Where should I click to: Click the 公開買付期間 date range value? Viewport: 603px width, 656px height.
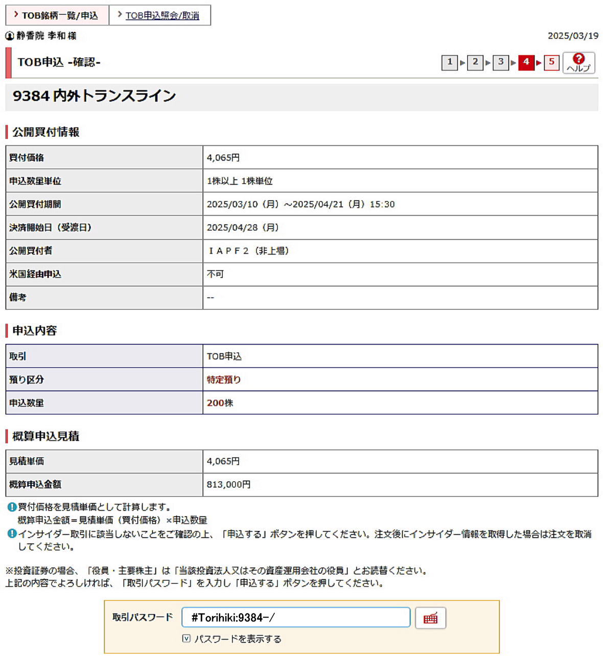(300, 204)
